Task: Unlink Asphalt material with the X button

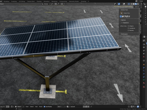Action: 89,107
